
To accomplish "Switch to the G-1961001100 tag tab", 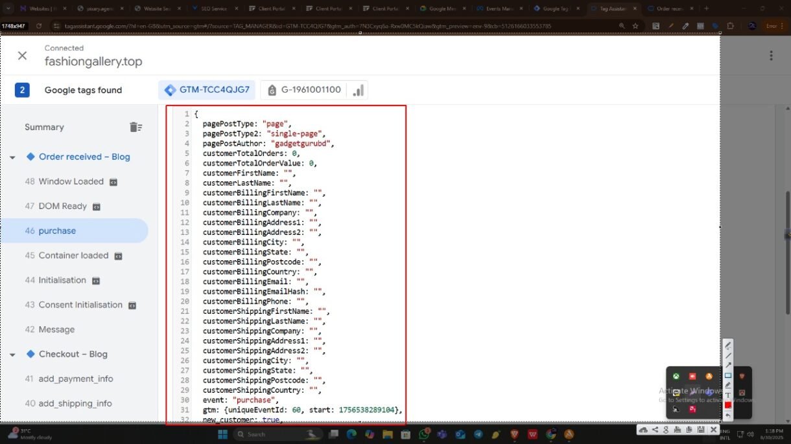I will (303, 90).
